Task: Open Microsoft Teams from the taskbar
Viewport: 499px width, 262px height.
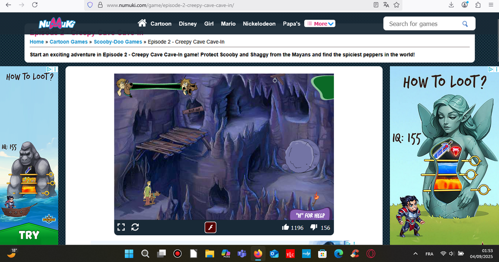Action: pyautogui.click(x=242, y=254)
